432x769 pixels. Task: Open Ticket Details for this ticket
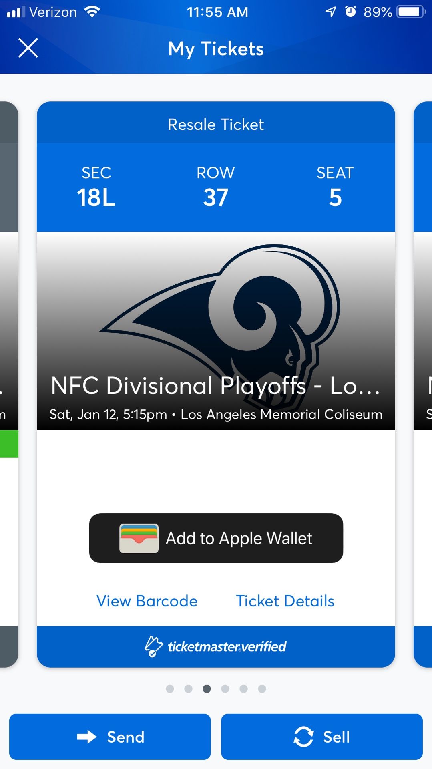tap(285, 600)
